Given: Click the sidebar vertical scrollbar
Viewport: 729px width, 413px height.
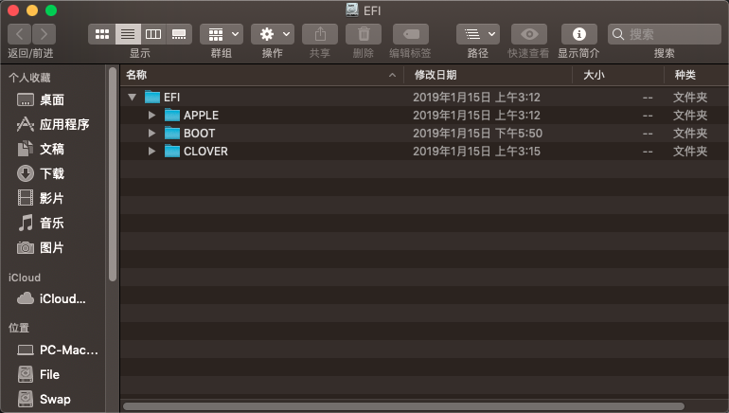Looking at the screenshot, I should click(x=113, y=174).
